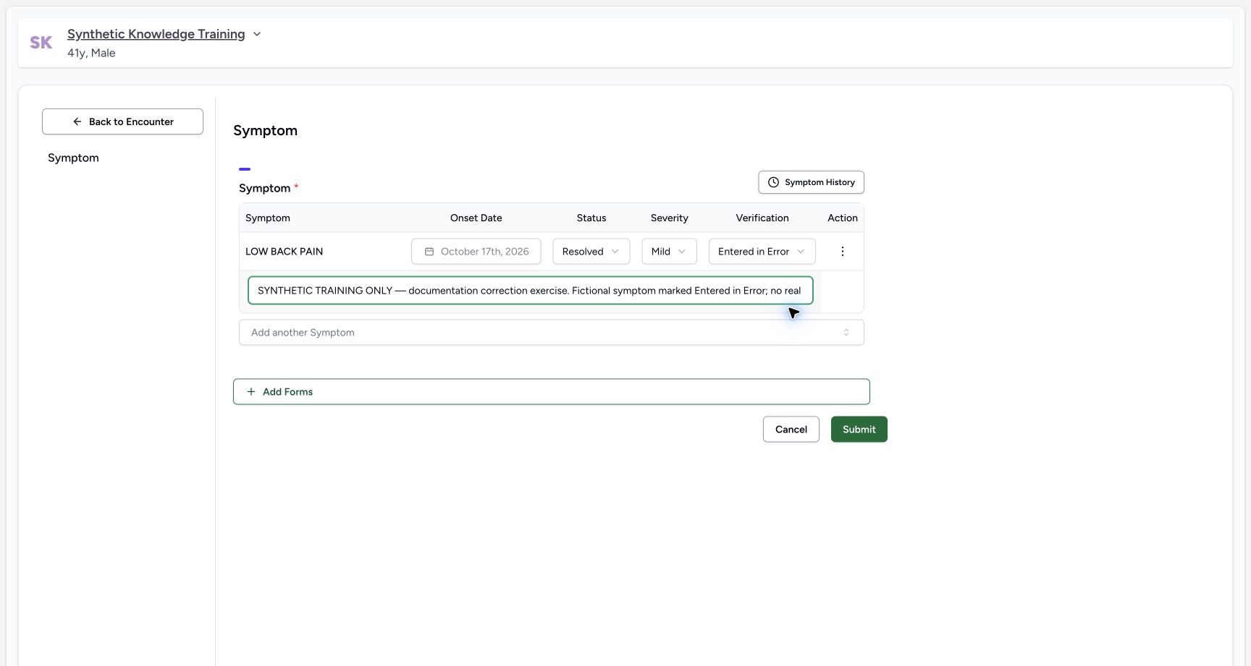
Task: Open the Add another Symptom combo box
Action: [x=552, y=333]
